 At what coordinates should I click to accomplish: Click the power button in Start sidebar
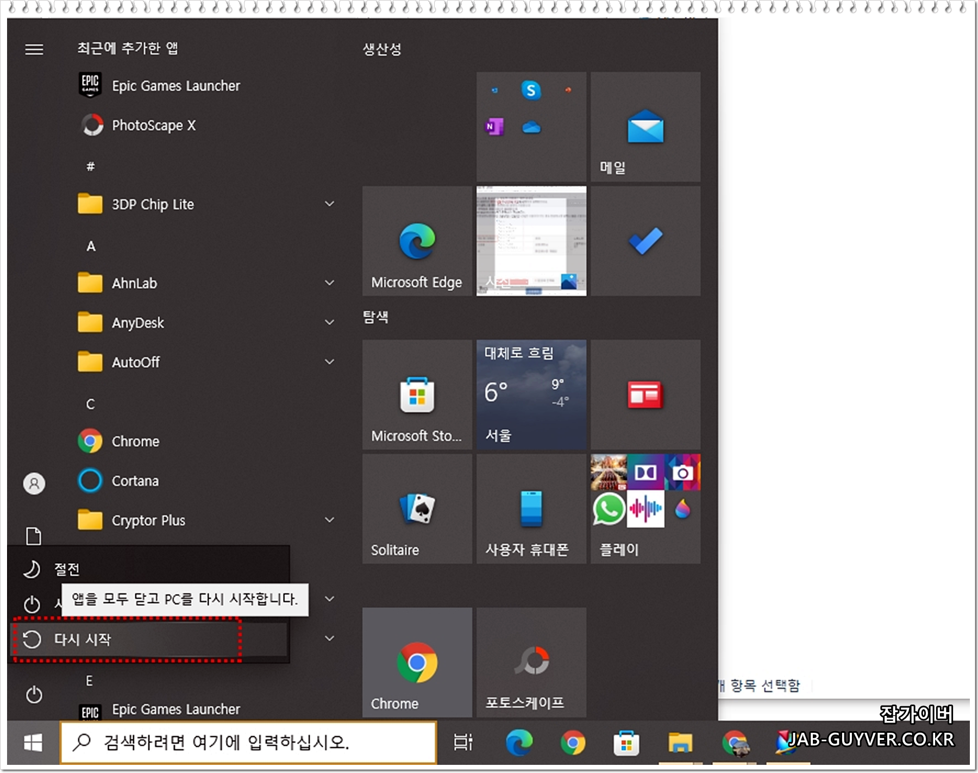click(x=34, y=695)
